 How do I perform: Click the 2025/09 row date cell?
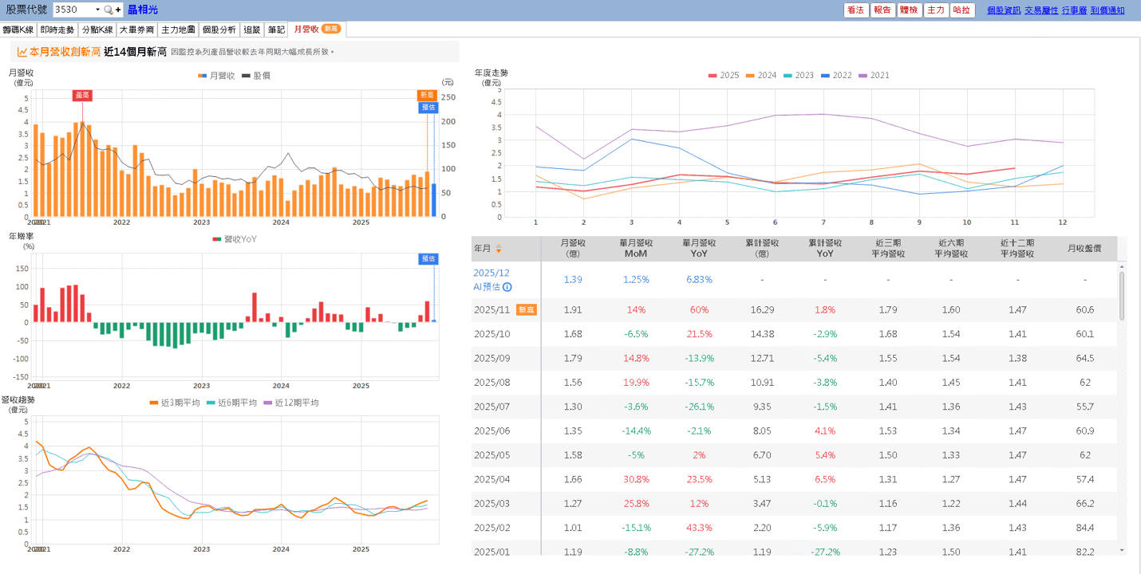[492, 358]
